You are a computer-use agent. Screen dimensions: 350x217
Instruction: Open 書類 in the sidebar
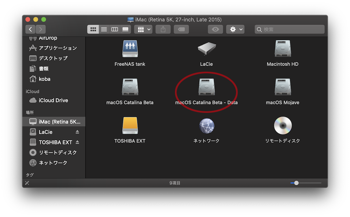click(x=54, y=69)
